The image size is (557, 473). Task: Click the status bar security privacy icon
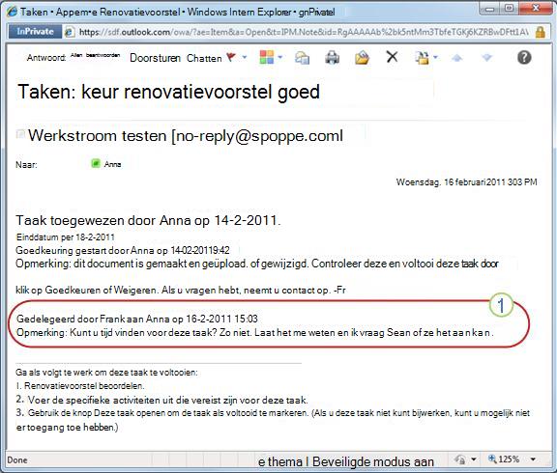coord(460,459)
